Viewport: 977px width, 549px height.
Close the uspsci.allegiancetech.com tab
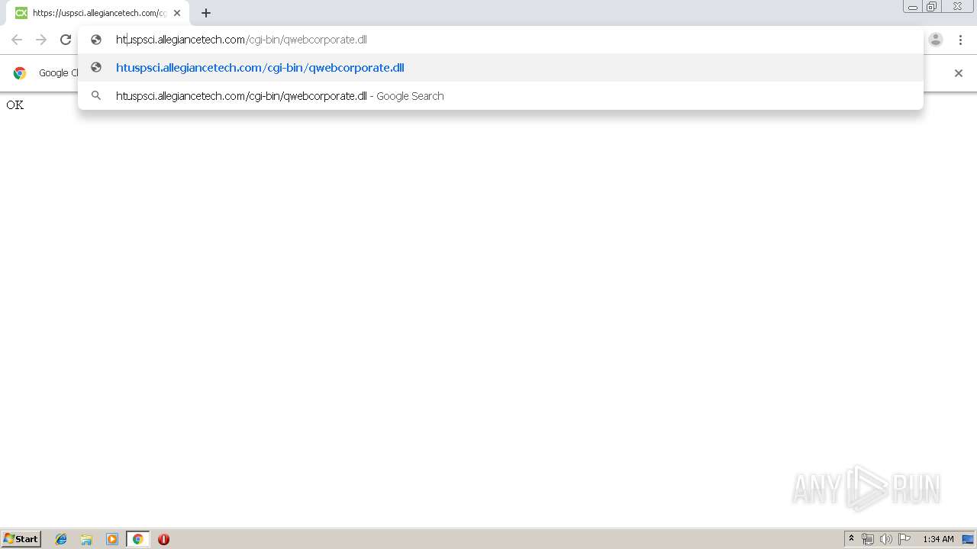(177, 13)
